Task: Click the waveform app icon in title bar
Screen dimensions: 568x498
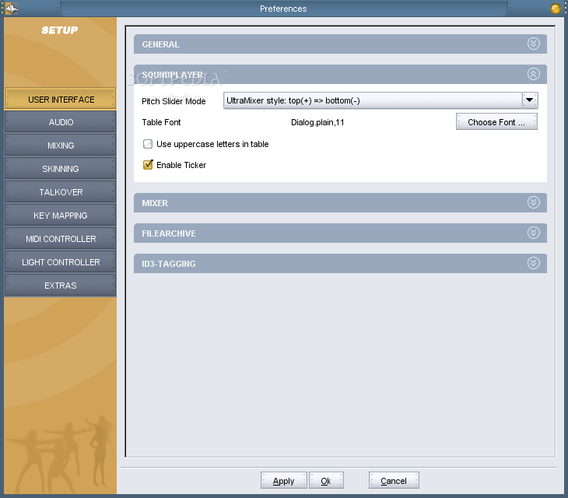Action: (x=11, y=9)
